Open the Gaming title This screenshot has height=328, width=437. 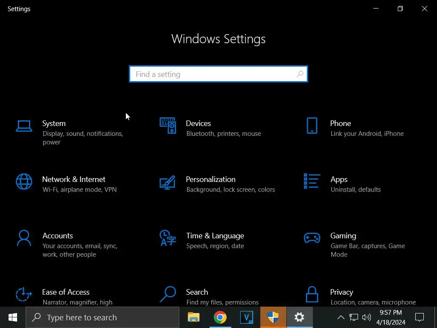343,236
